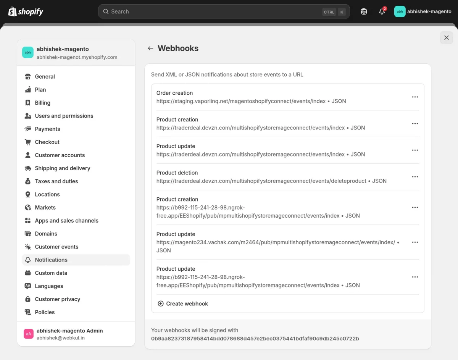Click the Checkout cart icon
This screenshot has width=458, height=360.
(28, 142)
